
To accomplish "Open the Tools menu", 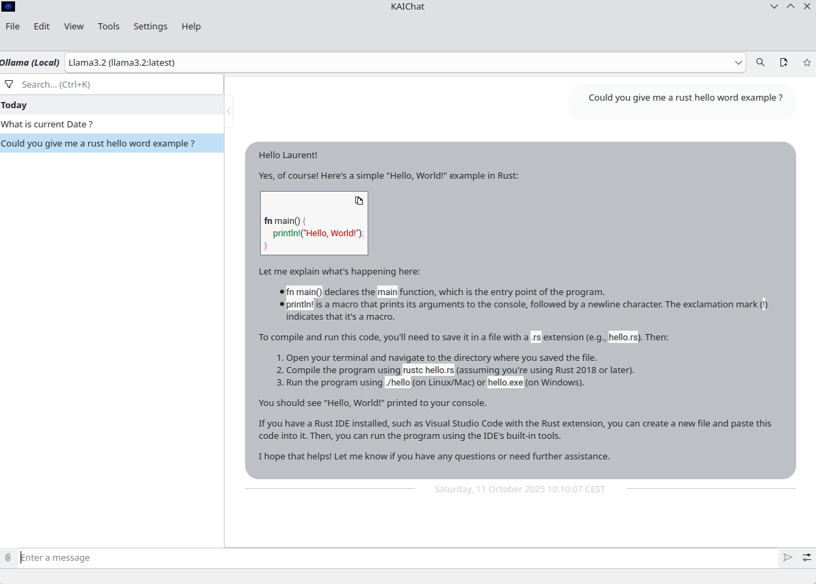I will [x=108, y=26].
